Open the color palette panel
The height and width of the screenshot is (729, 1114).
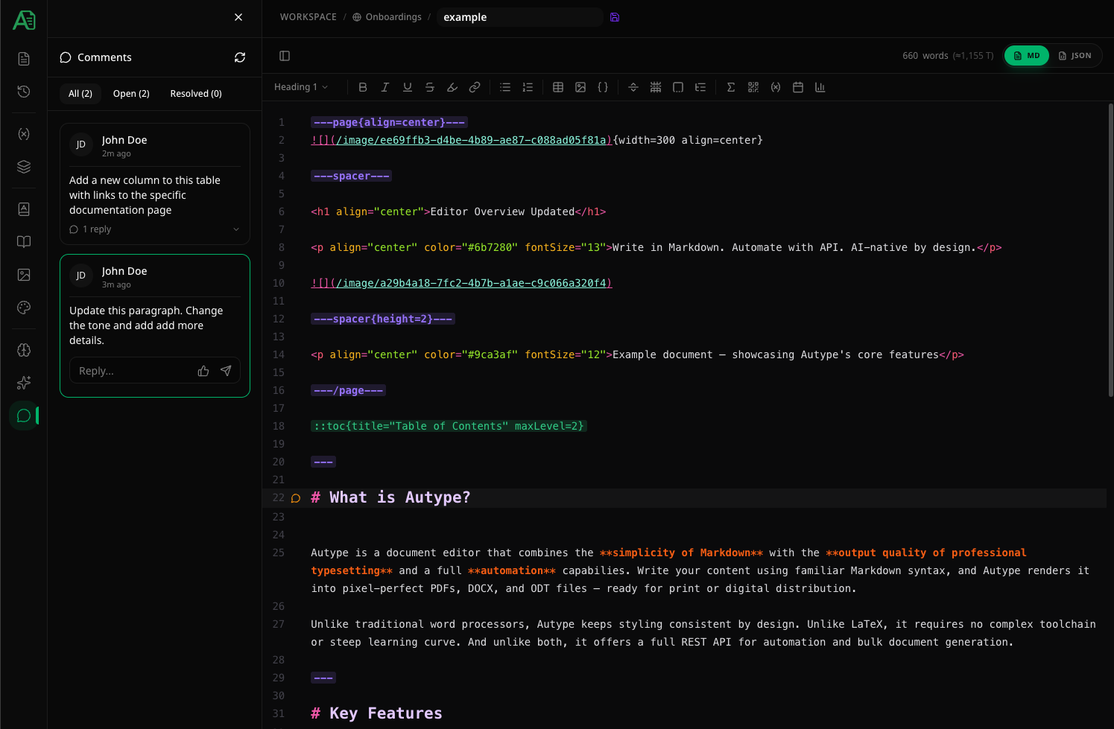23,308
